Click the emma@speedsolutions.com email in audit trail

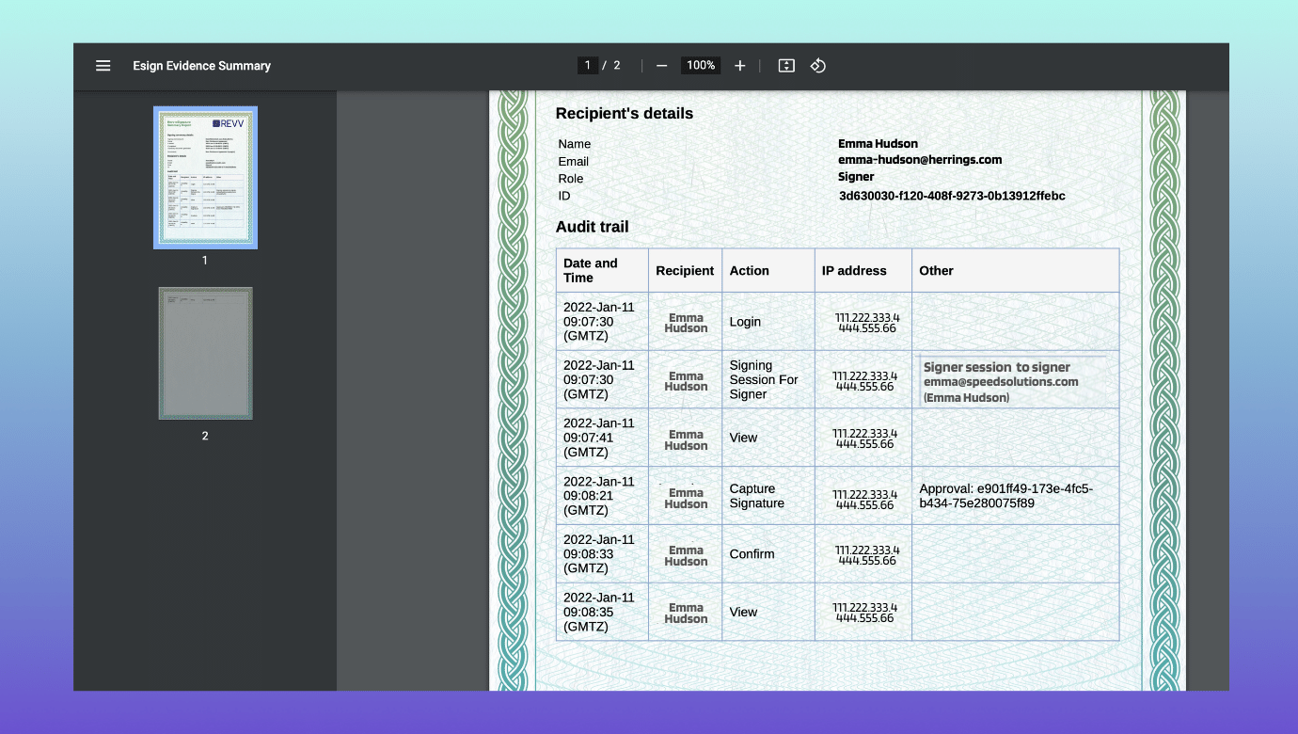[x=1001, y=382]
